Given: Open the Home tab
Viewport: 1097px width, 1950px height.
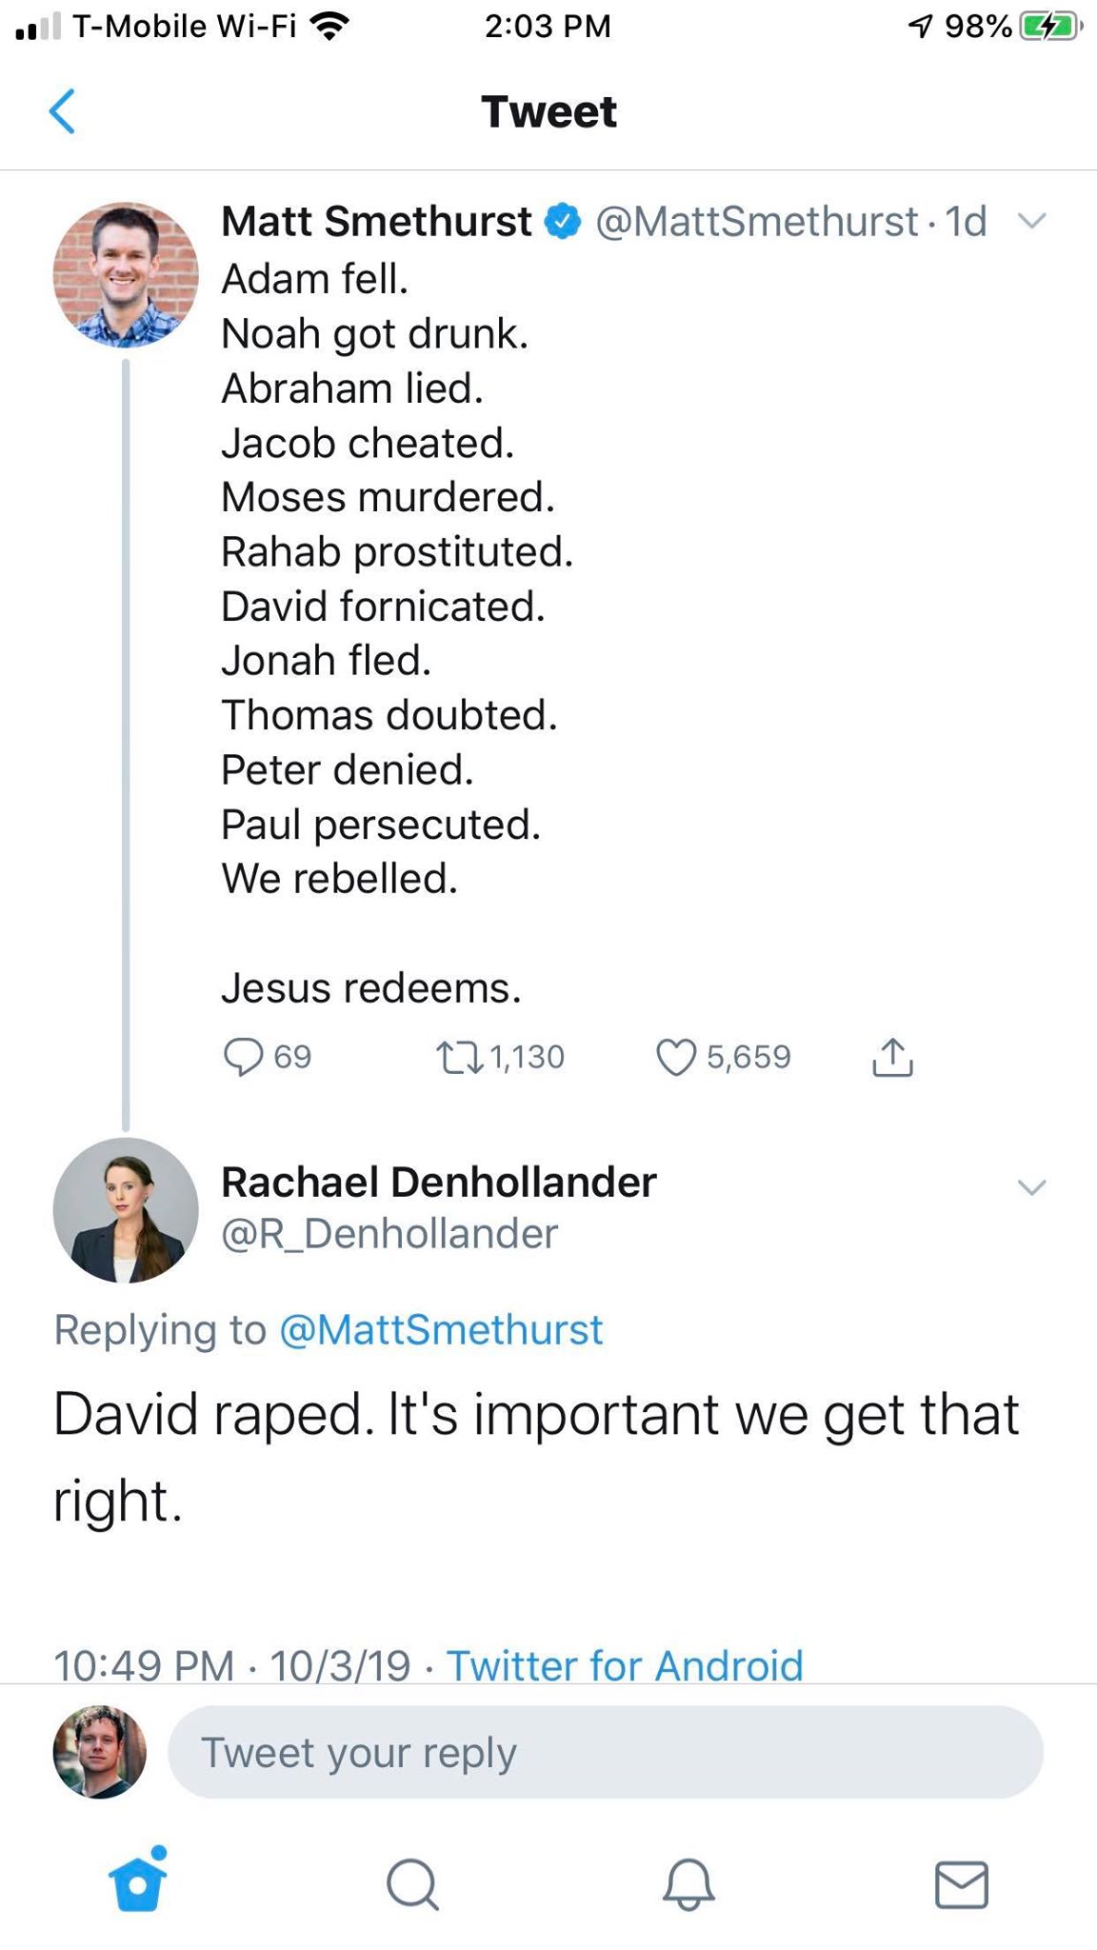Looking at the screenshot, I should pos(138,1882).
